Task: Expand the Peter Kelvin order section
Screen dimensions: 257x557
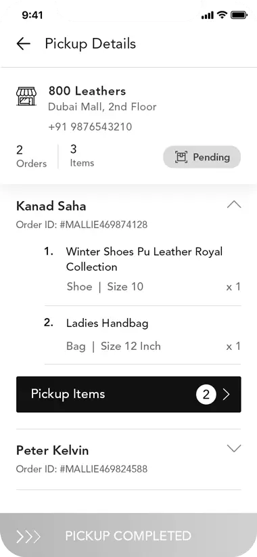Action: click(234, 448)
